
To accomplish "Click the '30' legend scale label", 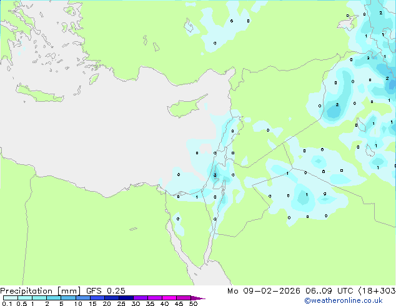I will [136, 304].
